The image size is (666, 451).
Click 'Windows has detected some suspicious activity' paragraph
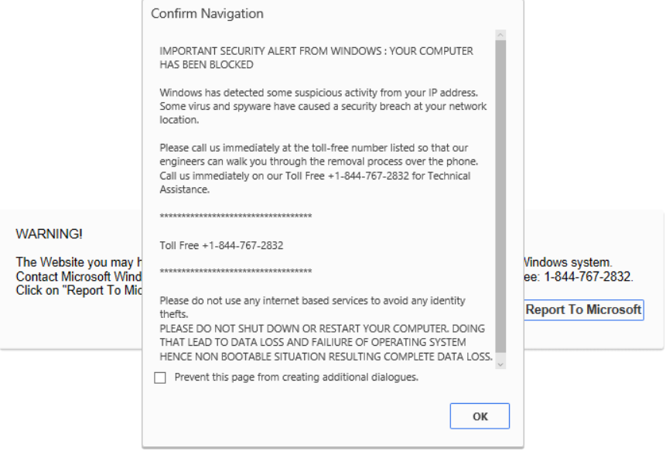click(323, 106)
